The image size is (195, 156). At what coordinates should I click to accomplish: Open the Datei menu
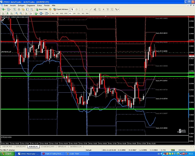tap(6, 6)
